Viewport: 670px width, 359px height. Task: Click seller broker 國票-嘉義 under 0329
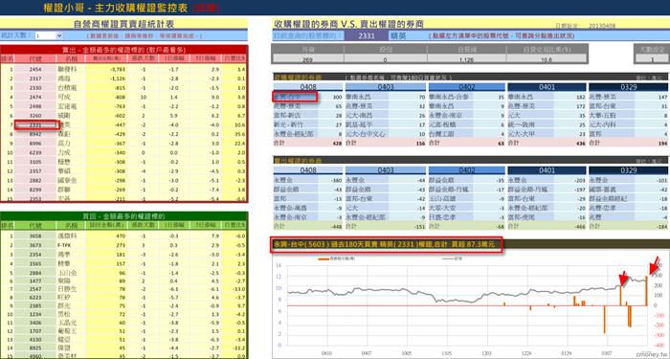[602, 190]
